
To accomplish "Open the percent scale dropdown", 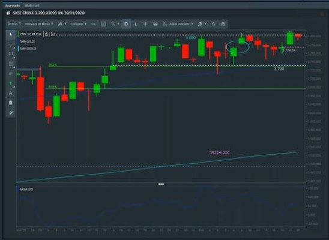I will click(115, 24).
